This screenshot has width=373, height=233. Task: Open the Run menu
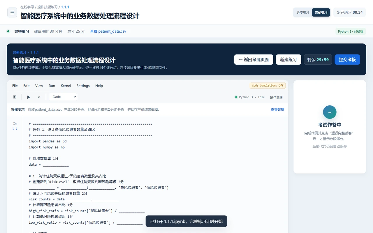pos(52,86)
